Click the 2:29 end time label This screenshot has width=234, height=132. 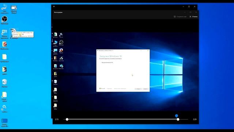[195, 120]
